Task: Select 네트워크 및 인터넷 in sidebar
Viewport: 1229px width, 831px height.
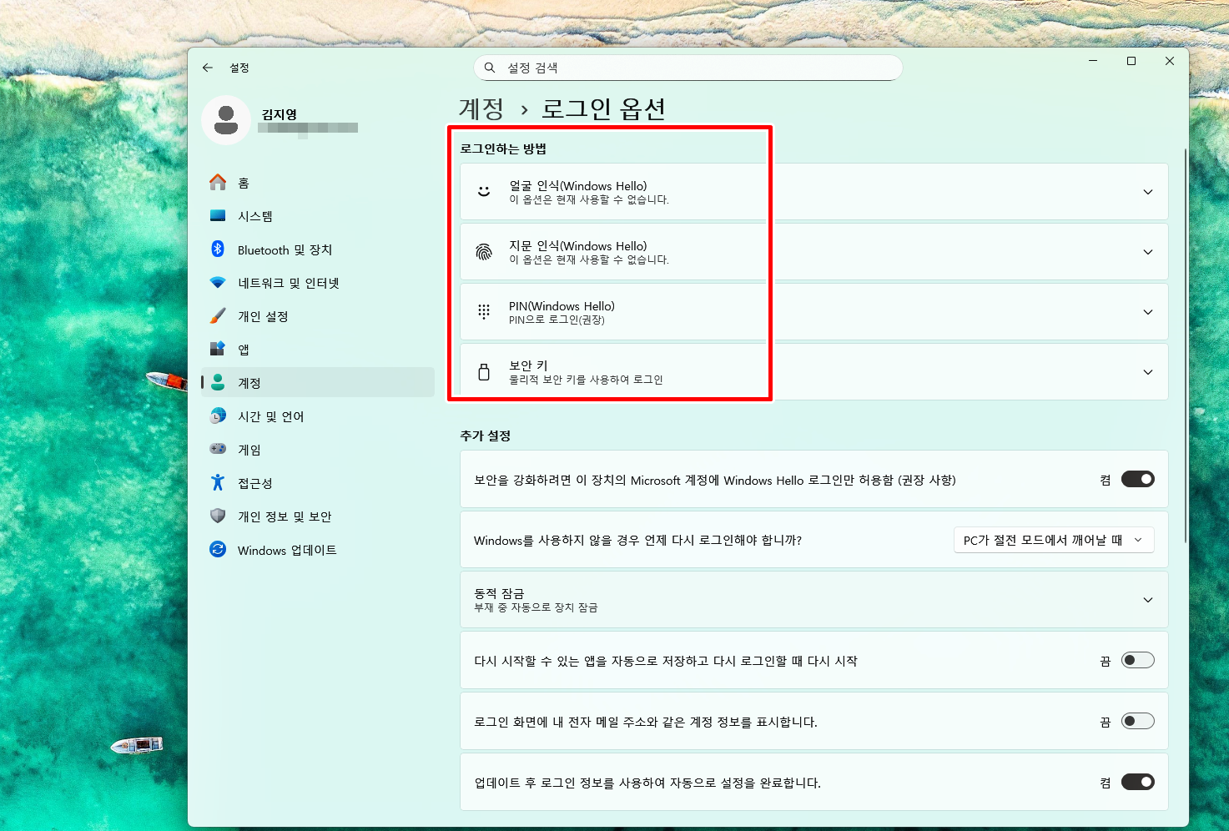Action: tap(318, 282)
